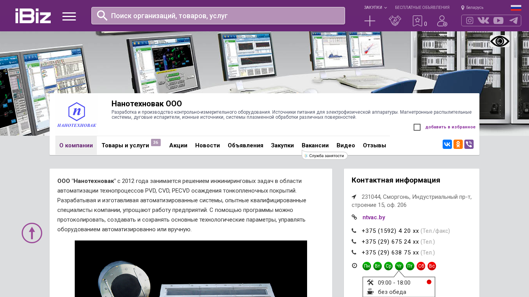Expand the Закупки dropdown

click(375, 7)
